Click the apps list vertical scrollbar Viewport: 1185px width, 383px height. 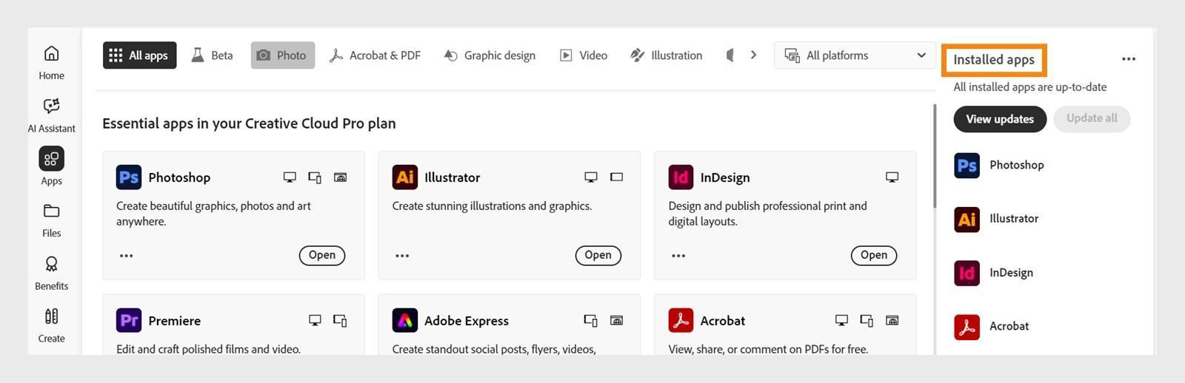(935, 156)
